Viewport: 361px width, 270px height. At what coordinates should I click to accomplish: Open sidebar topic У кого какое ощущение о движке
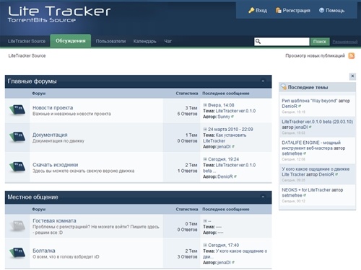[316, 171]
